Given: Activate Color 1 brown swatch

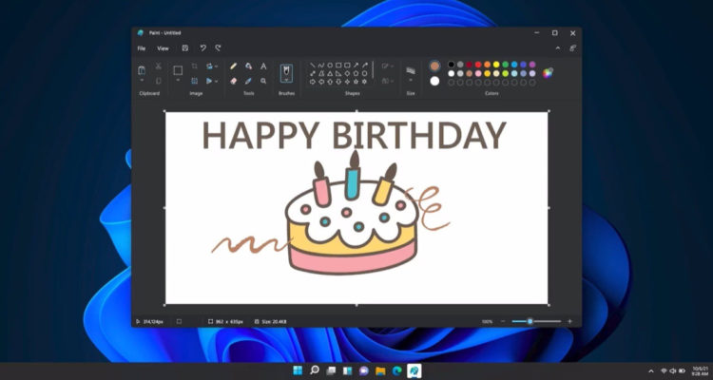Looking at the screenshot, I should click(434, 66).
